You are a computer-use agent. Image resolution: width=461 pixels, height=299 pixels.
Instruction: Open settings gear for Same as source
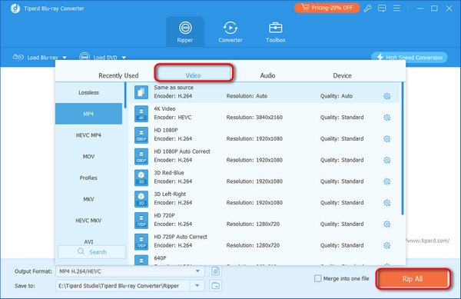[x=387, y=96]
